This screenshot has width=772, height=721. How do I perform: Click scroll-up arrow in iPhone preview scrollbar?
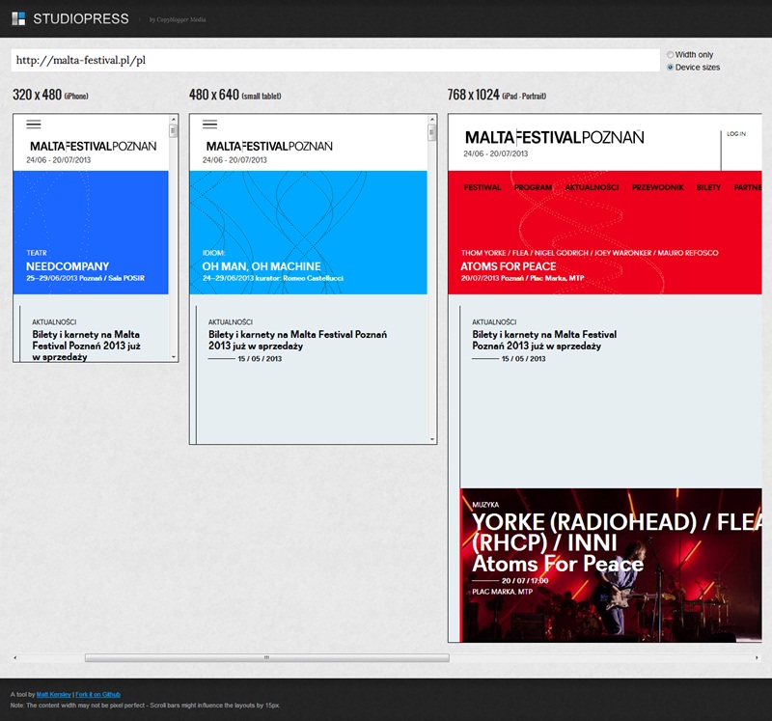click(174, 119)
